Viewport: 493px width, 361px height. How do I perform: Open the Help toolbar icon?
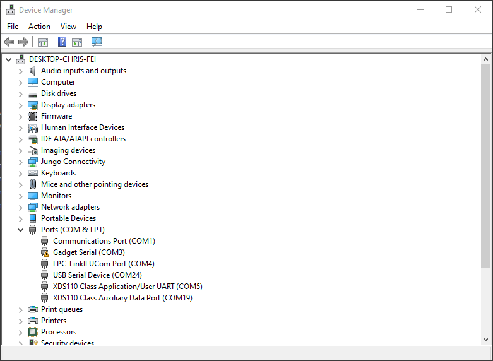(62, 42)
